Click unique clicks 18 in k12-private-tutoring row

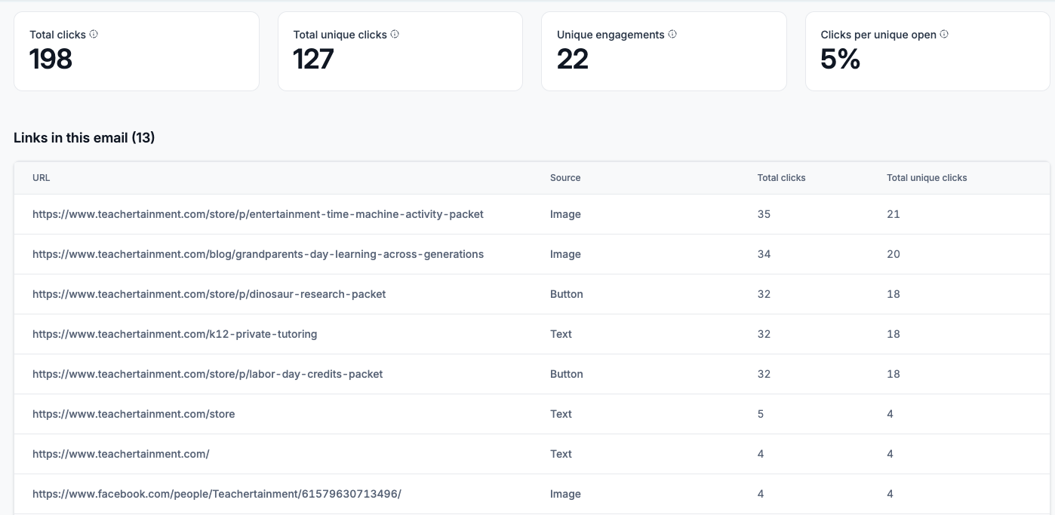[x=894, y=334]
